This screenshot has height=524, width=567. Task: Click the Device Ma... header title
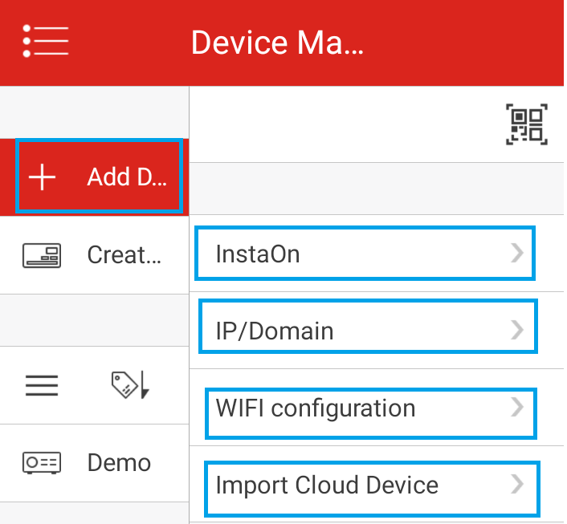click(x=277, y=42)
